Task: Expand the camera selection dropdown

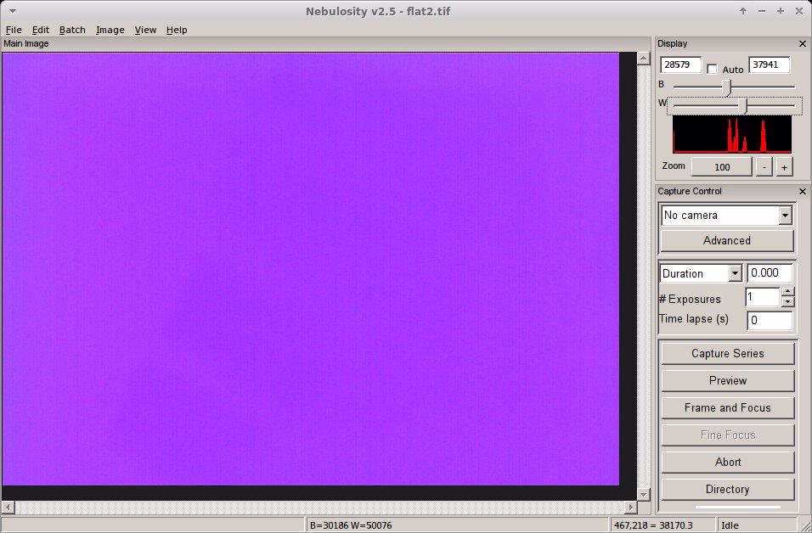Action: click(x=784, y=216)
